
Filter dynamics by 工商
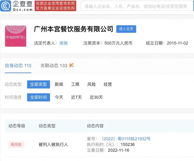(x=75, y=84)
